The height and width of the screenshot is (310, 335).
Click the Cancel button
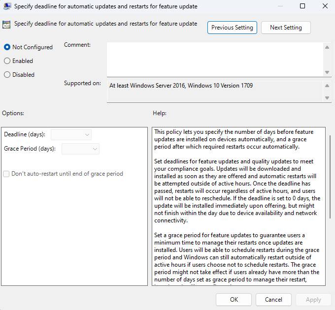(x=273, y=300)
